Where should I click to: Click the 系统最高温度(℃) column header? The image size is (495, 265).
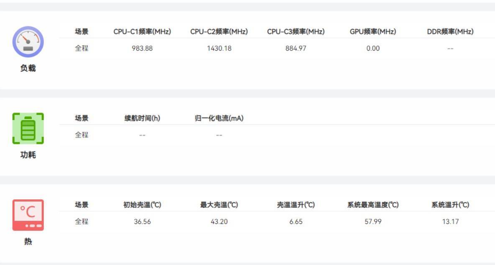tap(373, 205)
